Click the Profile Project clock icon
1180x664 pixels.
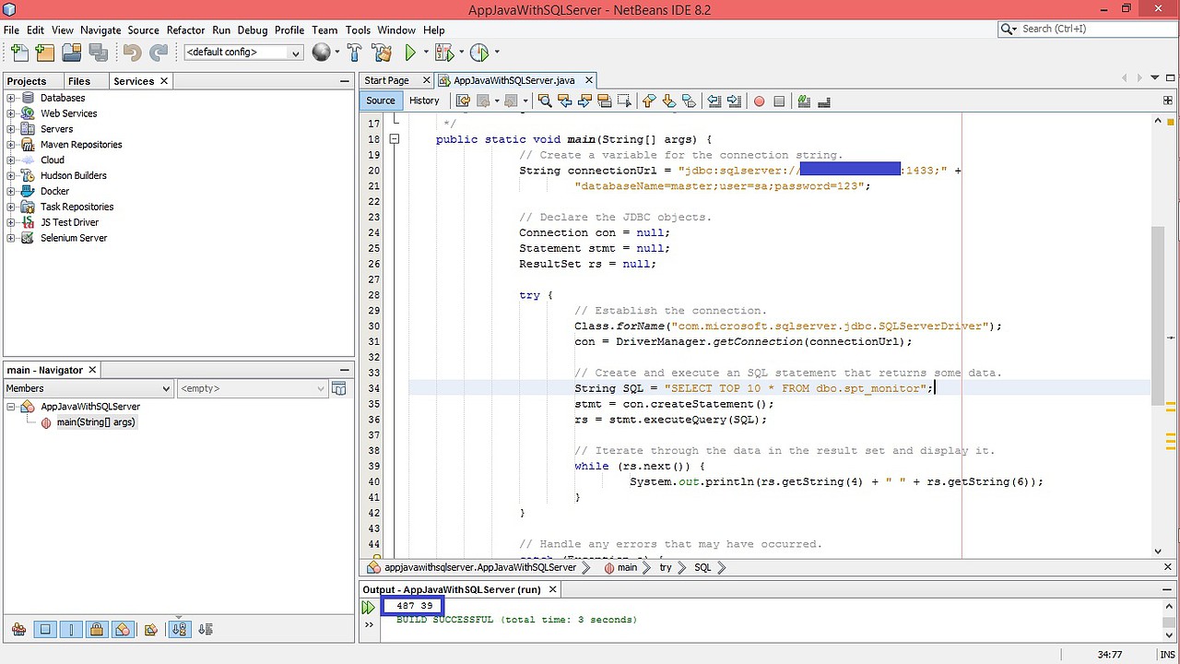[x=479, y=53]
